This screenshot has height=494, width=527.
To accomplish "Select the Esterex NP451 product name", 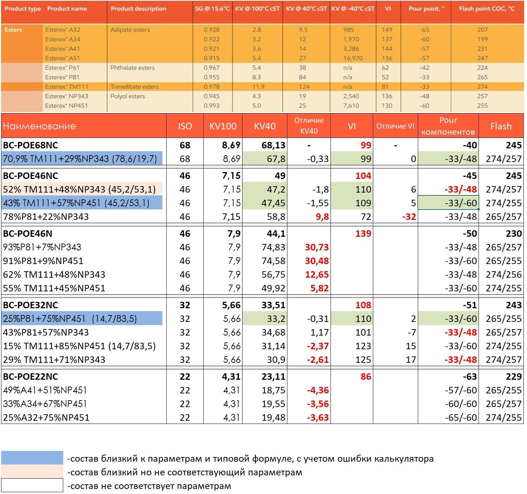I will tap(67, 106).
